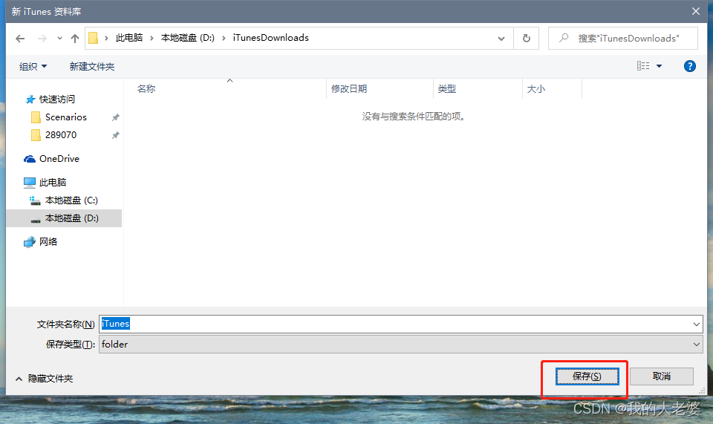
Task: Expand the address bar history dropdown
Action: coord(501,39)
